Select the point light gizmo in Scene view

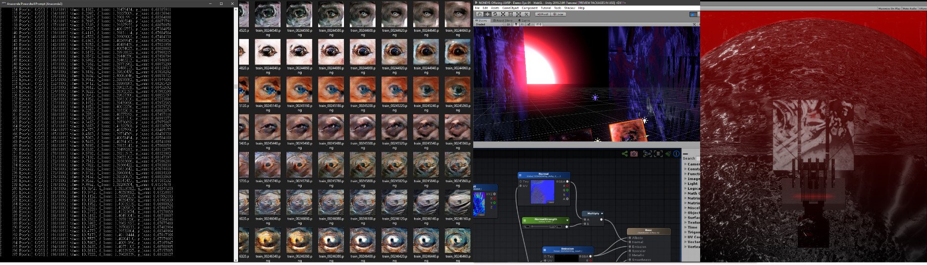tap(595, 98)
